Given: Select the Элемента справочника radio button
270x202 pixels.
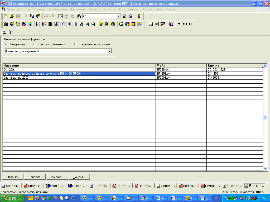Looking at the screenshot, I should click(75, 44).
